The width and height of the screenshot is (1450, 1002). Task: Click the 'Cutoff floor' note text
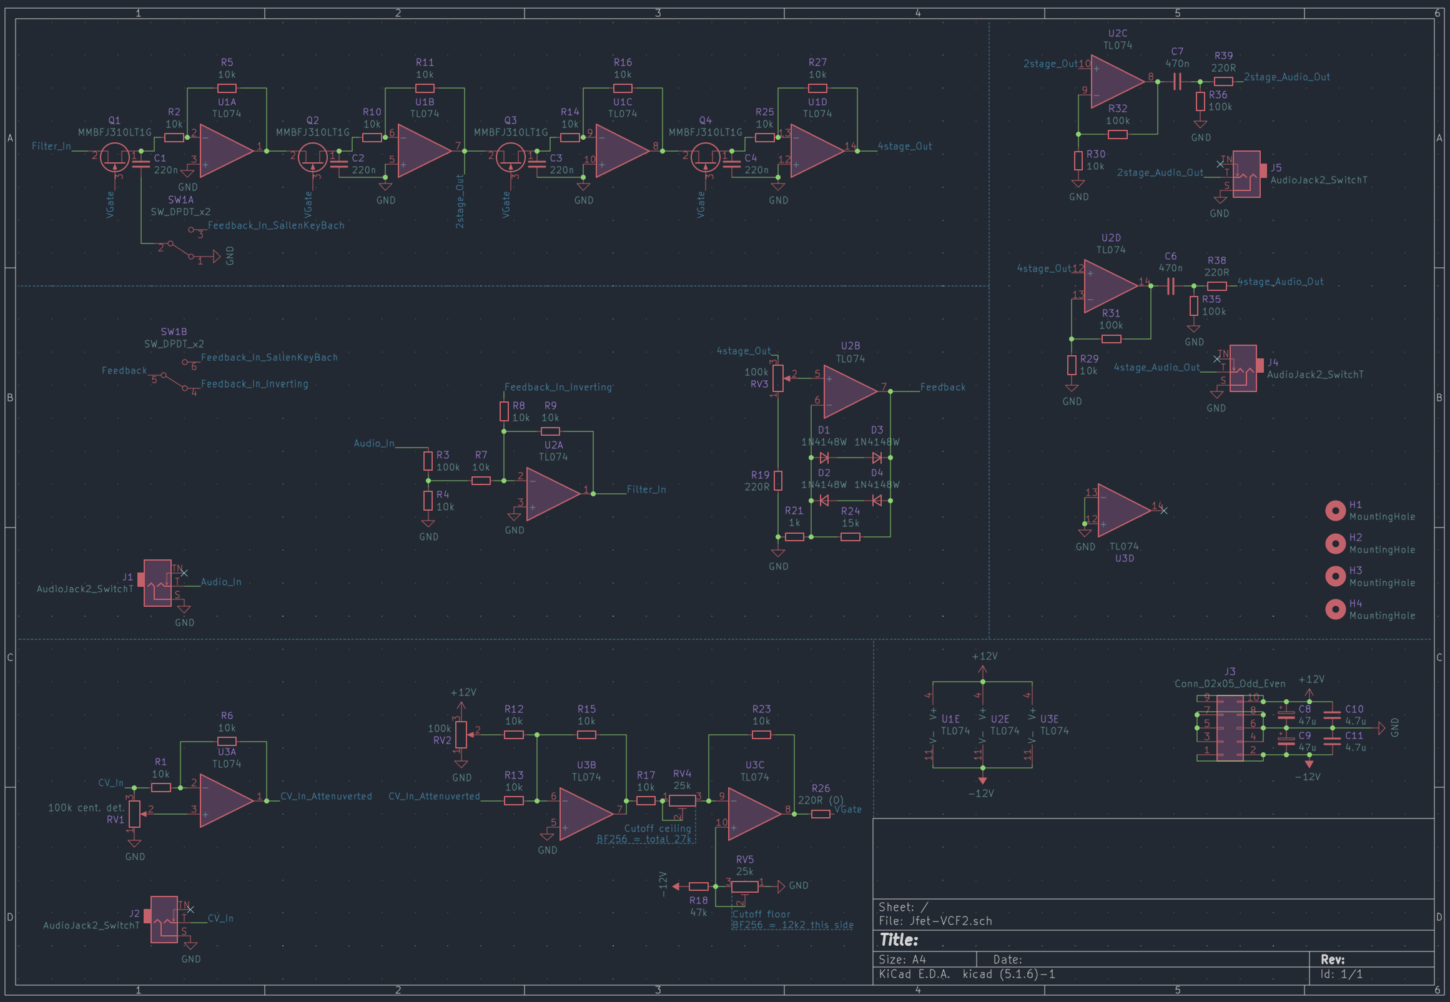pyautogui.click(x=761, y=915)
